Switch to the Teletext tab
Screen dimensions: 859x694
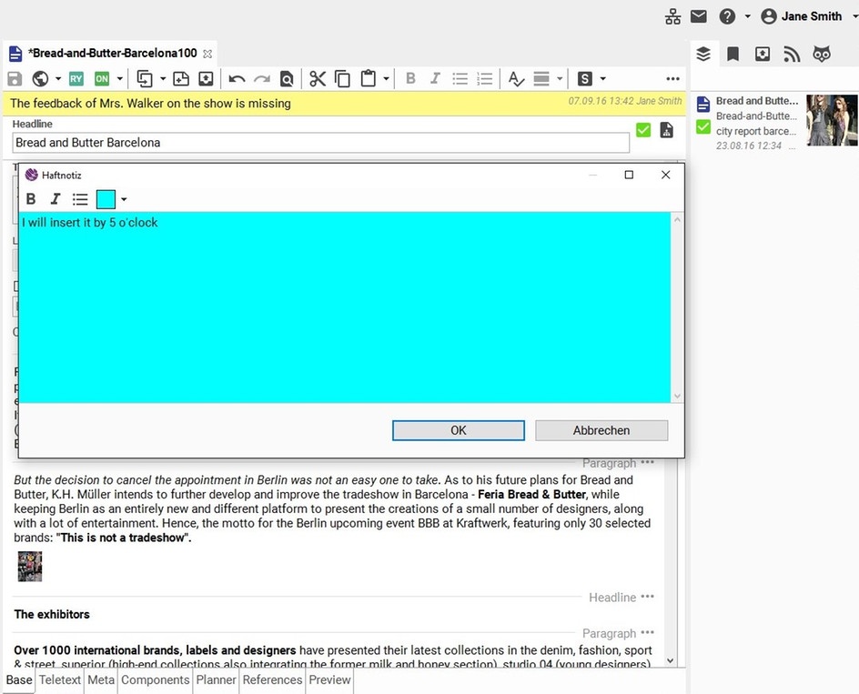pos(60,679)
